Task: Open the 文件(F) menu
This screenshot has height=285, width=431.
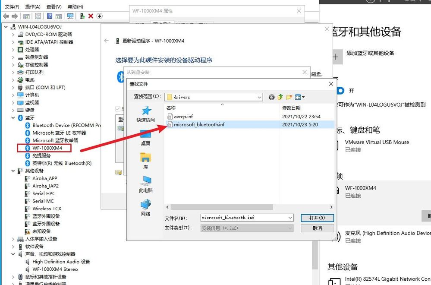Action: pos(12,6)
